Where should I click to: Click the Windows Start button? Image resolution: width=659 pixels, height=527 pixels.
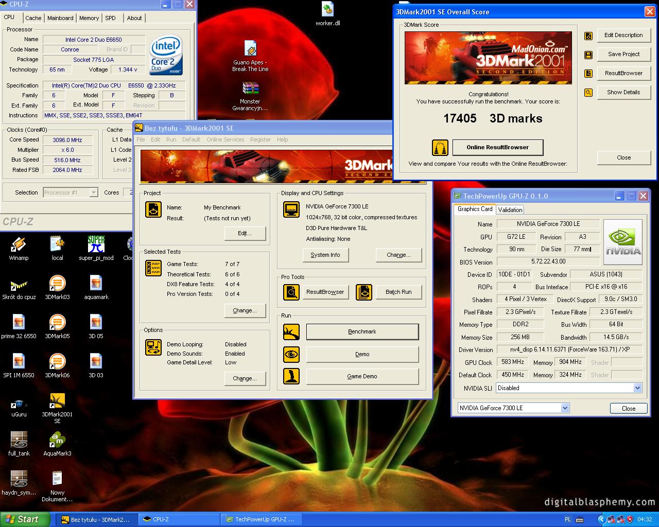coord(25,519)
